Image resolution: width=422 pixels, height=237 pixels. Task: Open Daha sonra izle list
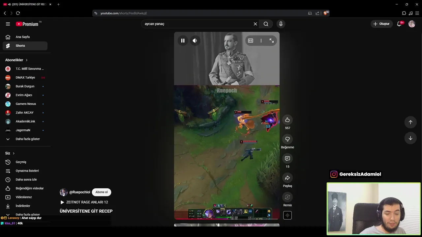(25, 180)
